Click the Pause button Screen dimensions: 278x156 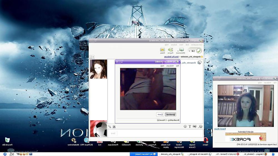point(160,114)
